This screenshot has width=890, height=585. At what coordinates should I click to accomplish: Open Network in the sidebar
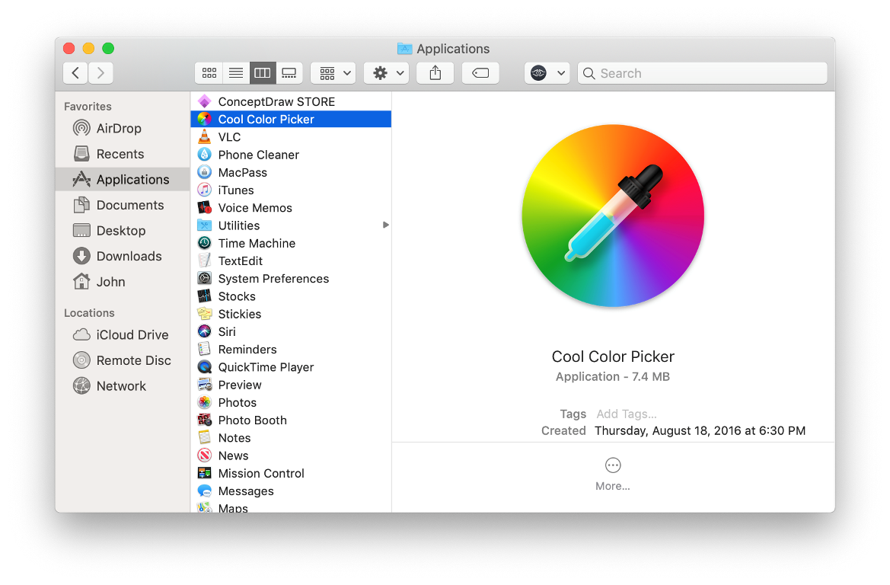pyautogui.click(x=121, y=386)
